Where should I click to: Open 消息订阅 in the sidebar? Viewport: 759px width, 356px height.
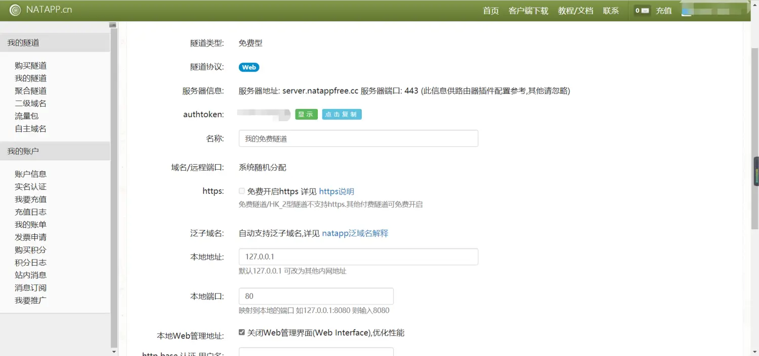[31, 288]
